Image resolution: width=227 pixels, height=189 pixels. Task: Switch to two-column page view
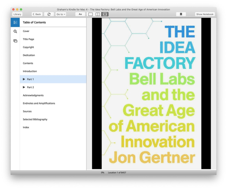[x=98, y=14]
